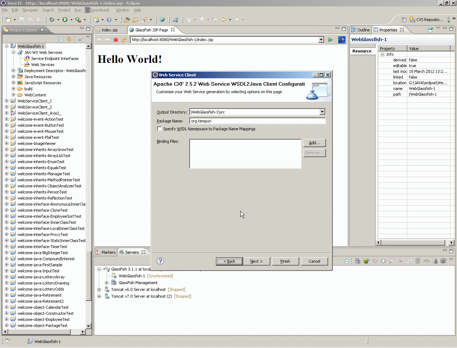This screenshot has width=457, height=348.
Task: Pin the Properties view to selection
Action: (431, 30)
